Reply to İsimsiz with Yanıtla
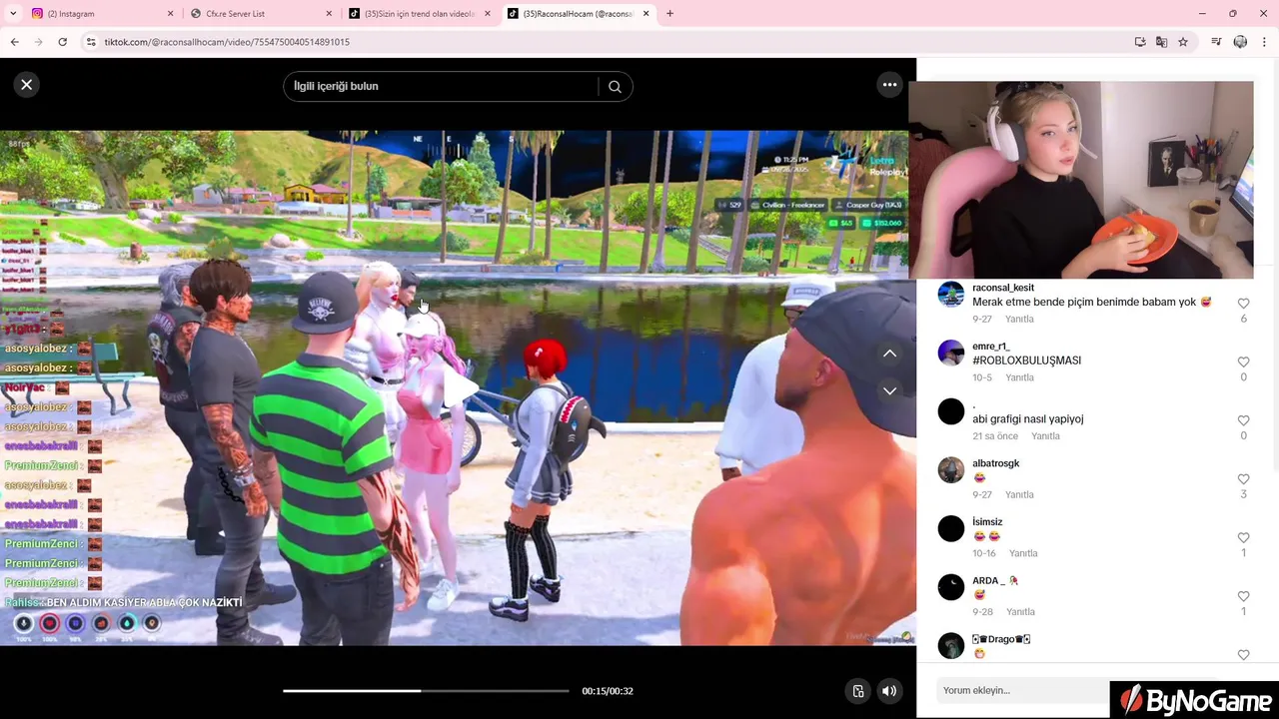This screenshot has height=719, width=1279. click(x=1023, y=553)
